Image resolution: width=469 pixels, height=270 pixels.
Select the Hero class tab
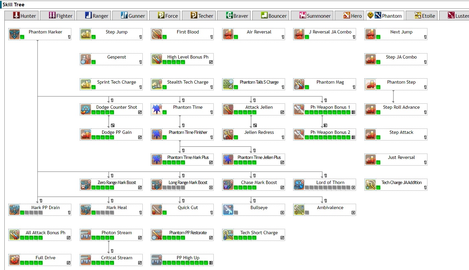pyautogui.click(x=349, y=16)
